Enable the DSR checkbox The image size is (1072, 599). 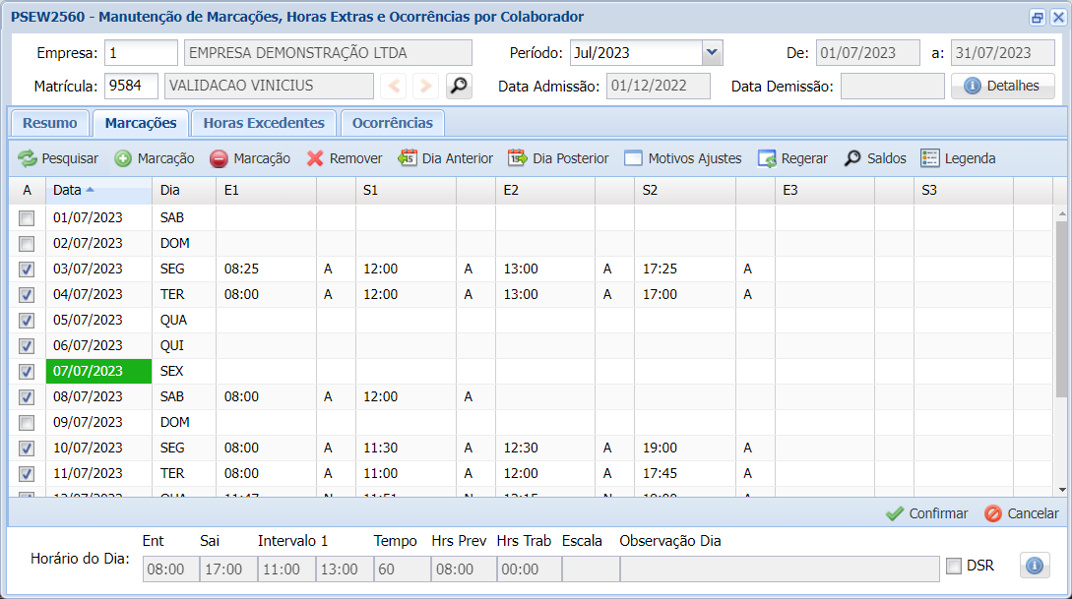point(954,566)
